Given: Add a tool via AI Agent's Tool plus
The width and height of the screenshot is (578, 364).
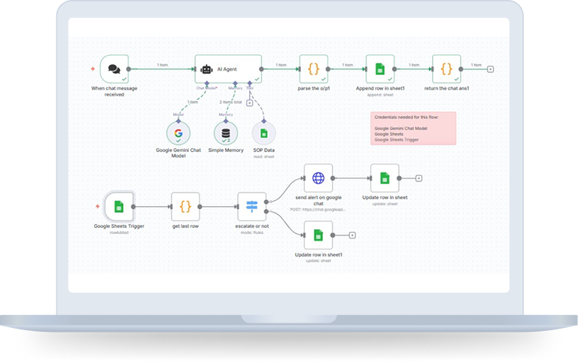Looking at the screenshot, I should 250,102.
